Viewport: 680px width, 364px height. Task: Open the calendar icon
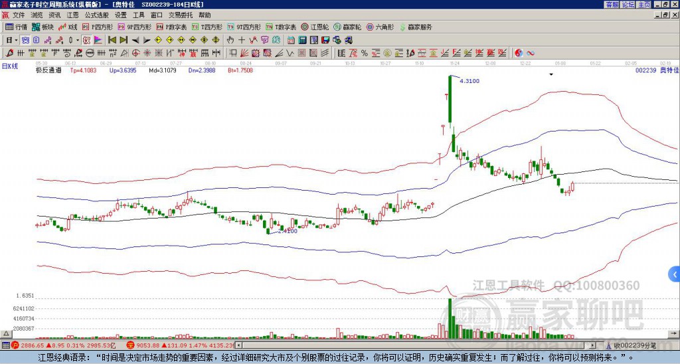click(291, 41)
